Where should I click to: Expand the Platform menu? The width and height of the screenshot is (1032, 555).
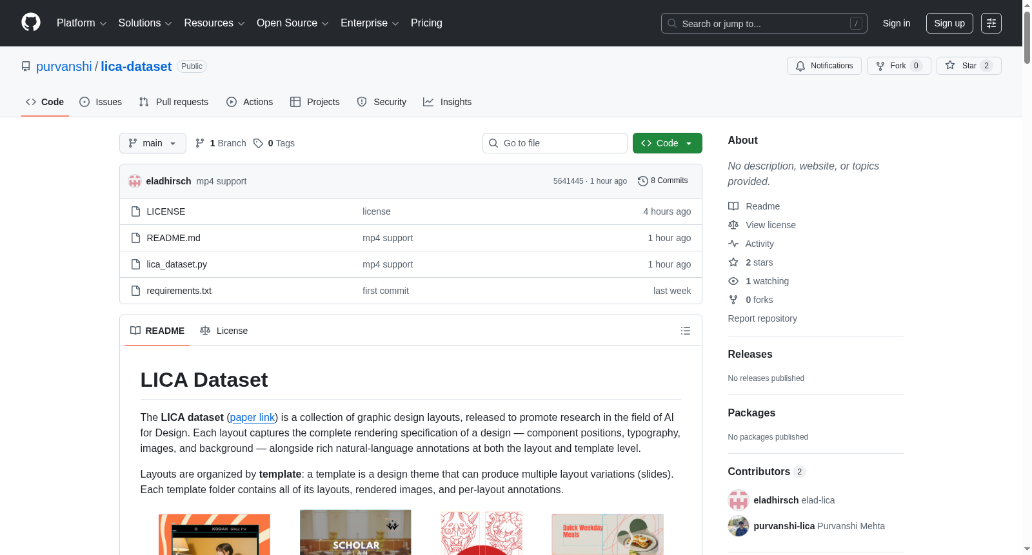(81, 23)
